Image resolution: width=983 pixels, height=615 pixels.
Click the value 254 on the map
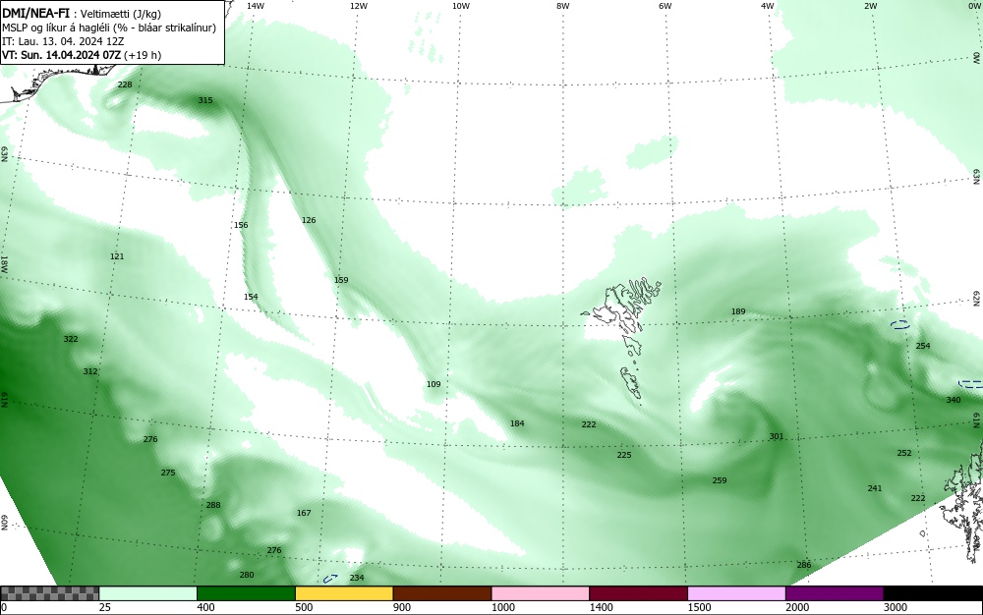point(923,346)
